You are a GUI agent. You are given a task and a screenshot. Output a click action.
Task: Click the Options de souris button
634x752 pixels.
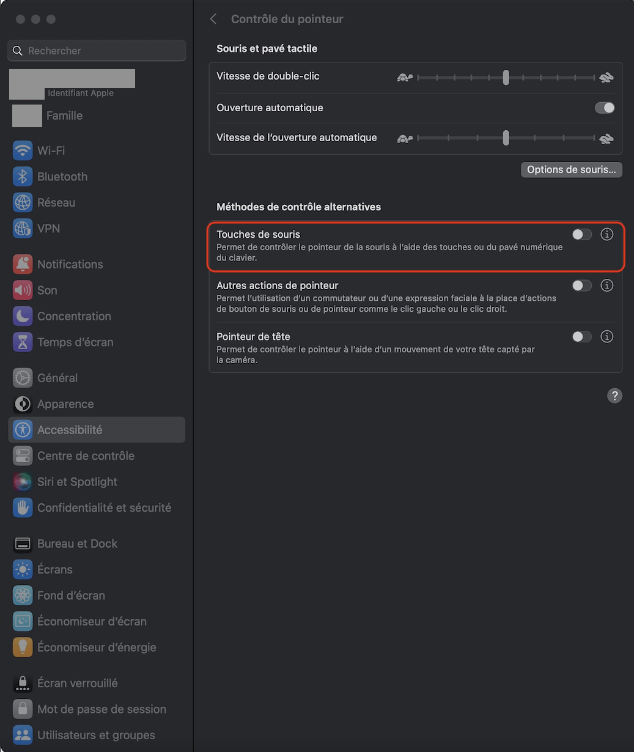click(x=571, y=169)
